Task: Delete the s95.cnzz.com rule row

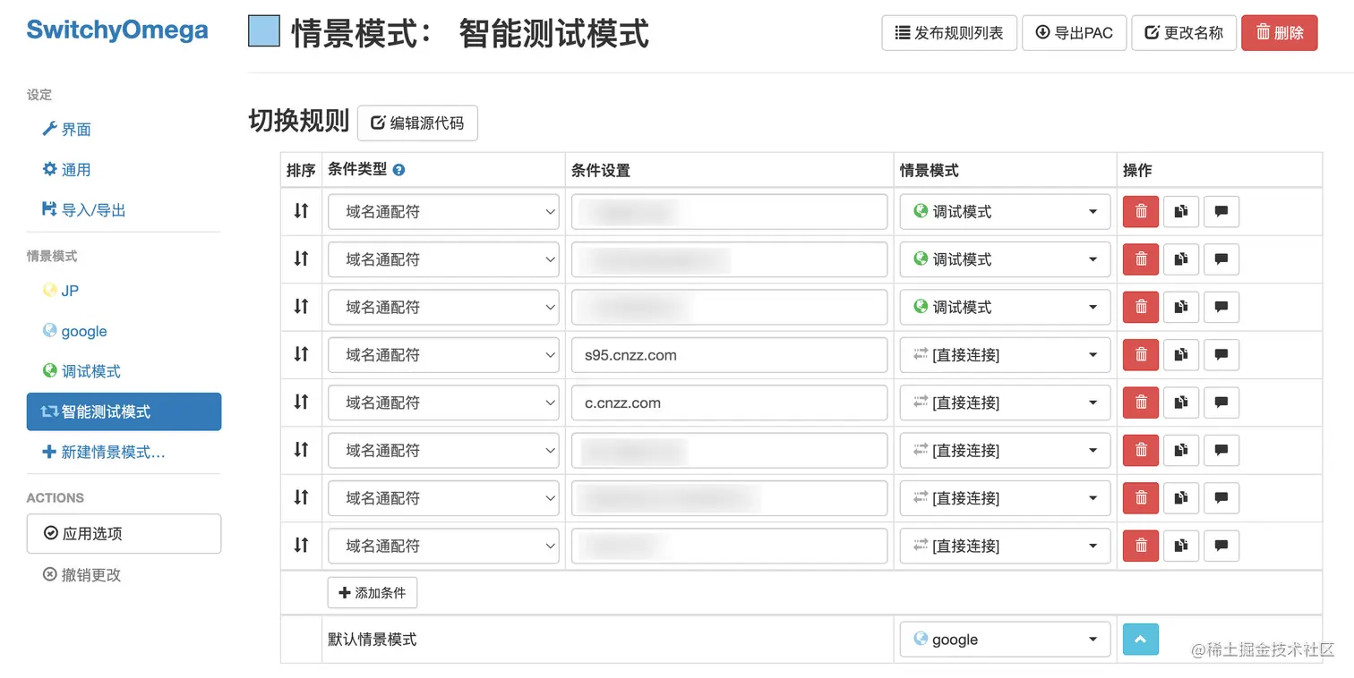Action: pos(1141,355)
